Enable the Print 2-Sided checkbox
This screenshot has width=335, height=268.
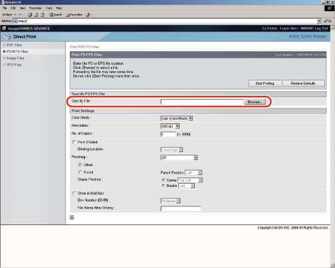click(x=74, y=142)
